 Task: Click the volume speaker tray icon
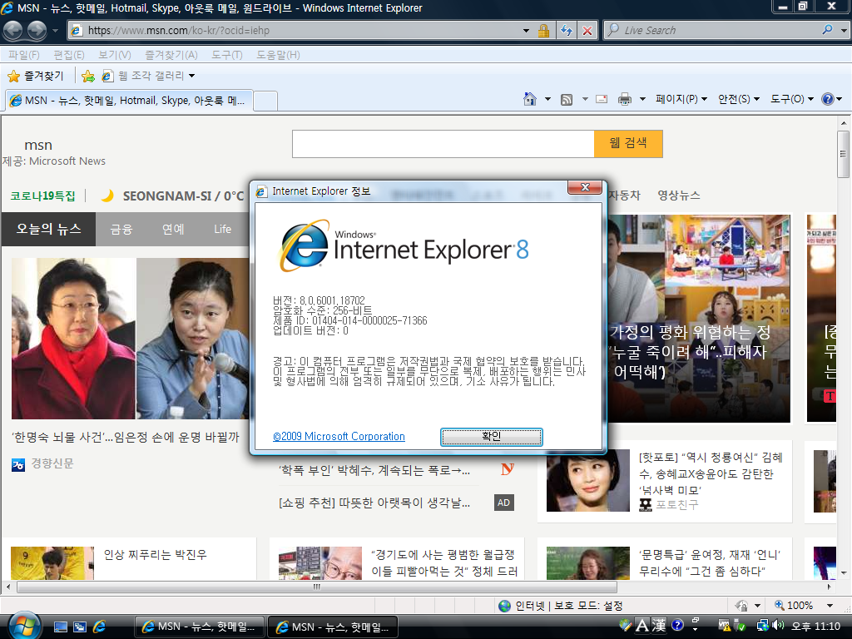coord(778,626)
